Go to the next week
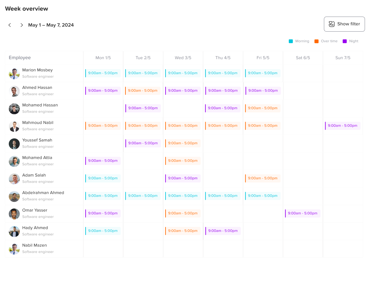The width and height of the screenshot is (370, 282). tap(22, 25)
